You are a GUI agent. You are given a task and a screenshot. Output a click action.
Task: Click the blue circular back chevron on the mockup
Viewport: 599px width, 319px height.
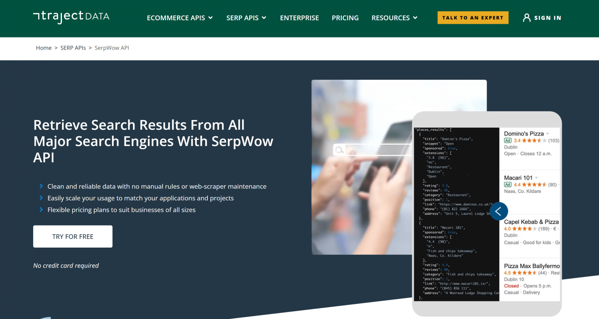point(499,211)
